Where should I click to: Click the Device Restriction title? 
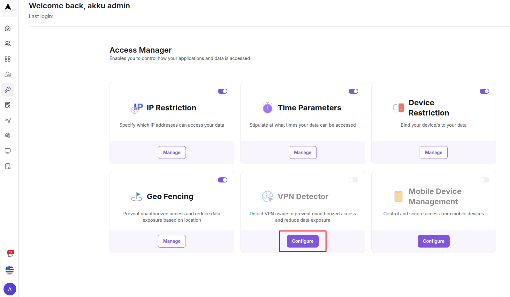click(x=429, y=108)
